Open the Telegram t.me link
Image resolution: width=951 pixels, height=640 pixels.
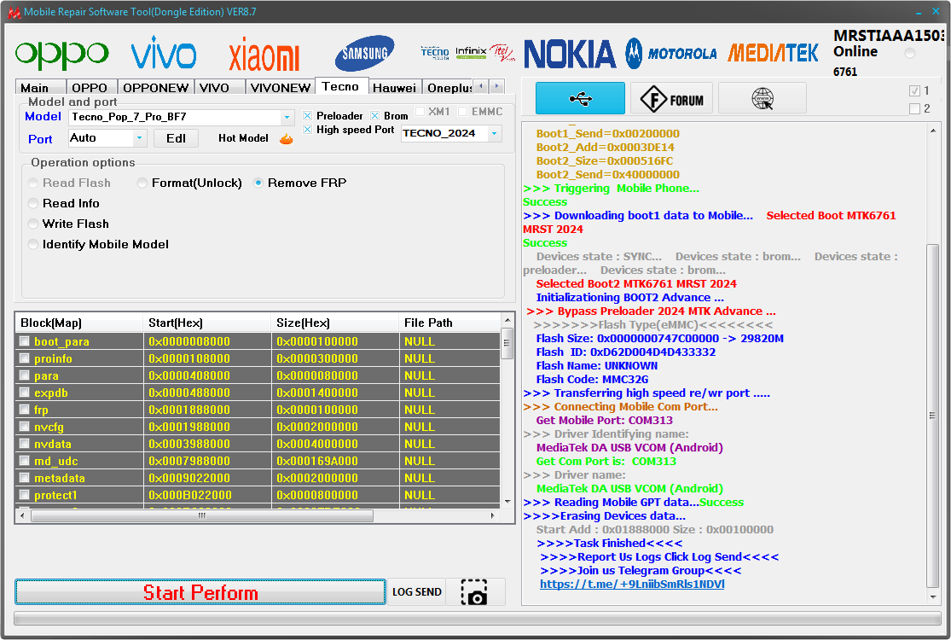pos(632,585)
